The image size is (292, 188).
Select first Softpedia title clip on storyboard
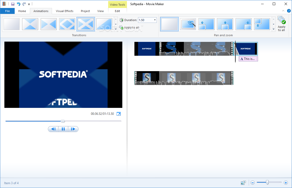point(147,49)
